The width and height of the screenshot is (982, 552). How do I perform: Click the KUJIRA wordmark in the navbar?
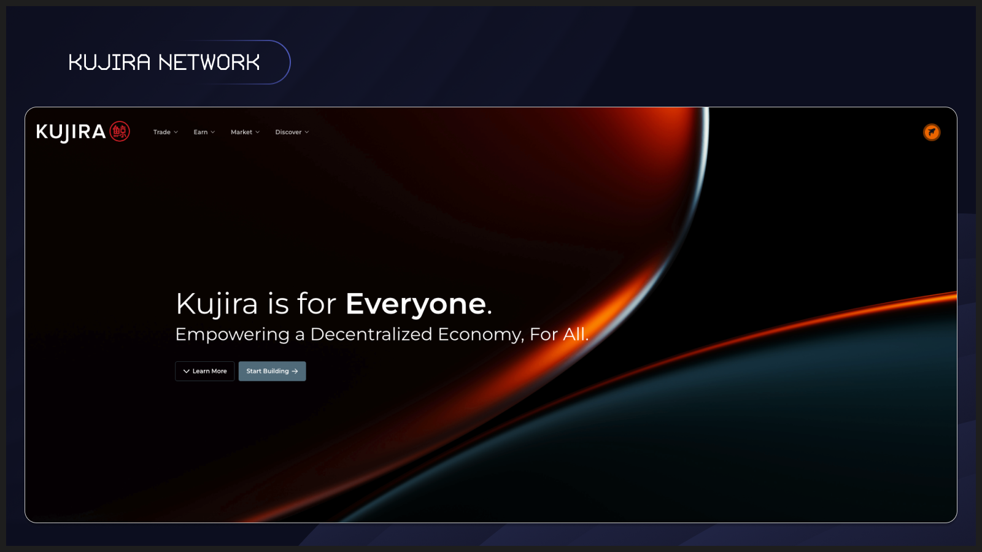pos(71,132)
